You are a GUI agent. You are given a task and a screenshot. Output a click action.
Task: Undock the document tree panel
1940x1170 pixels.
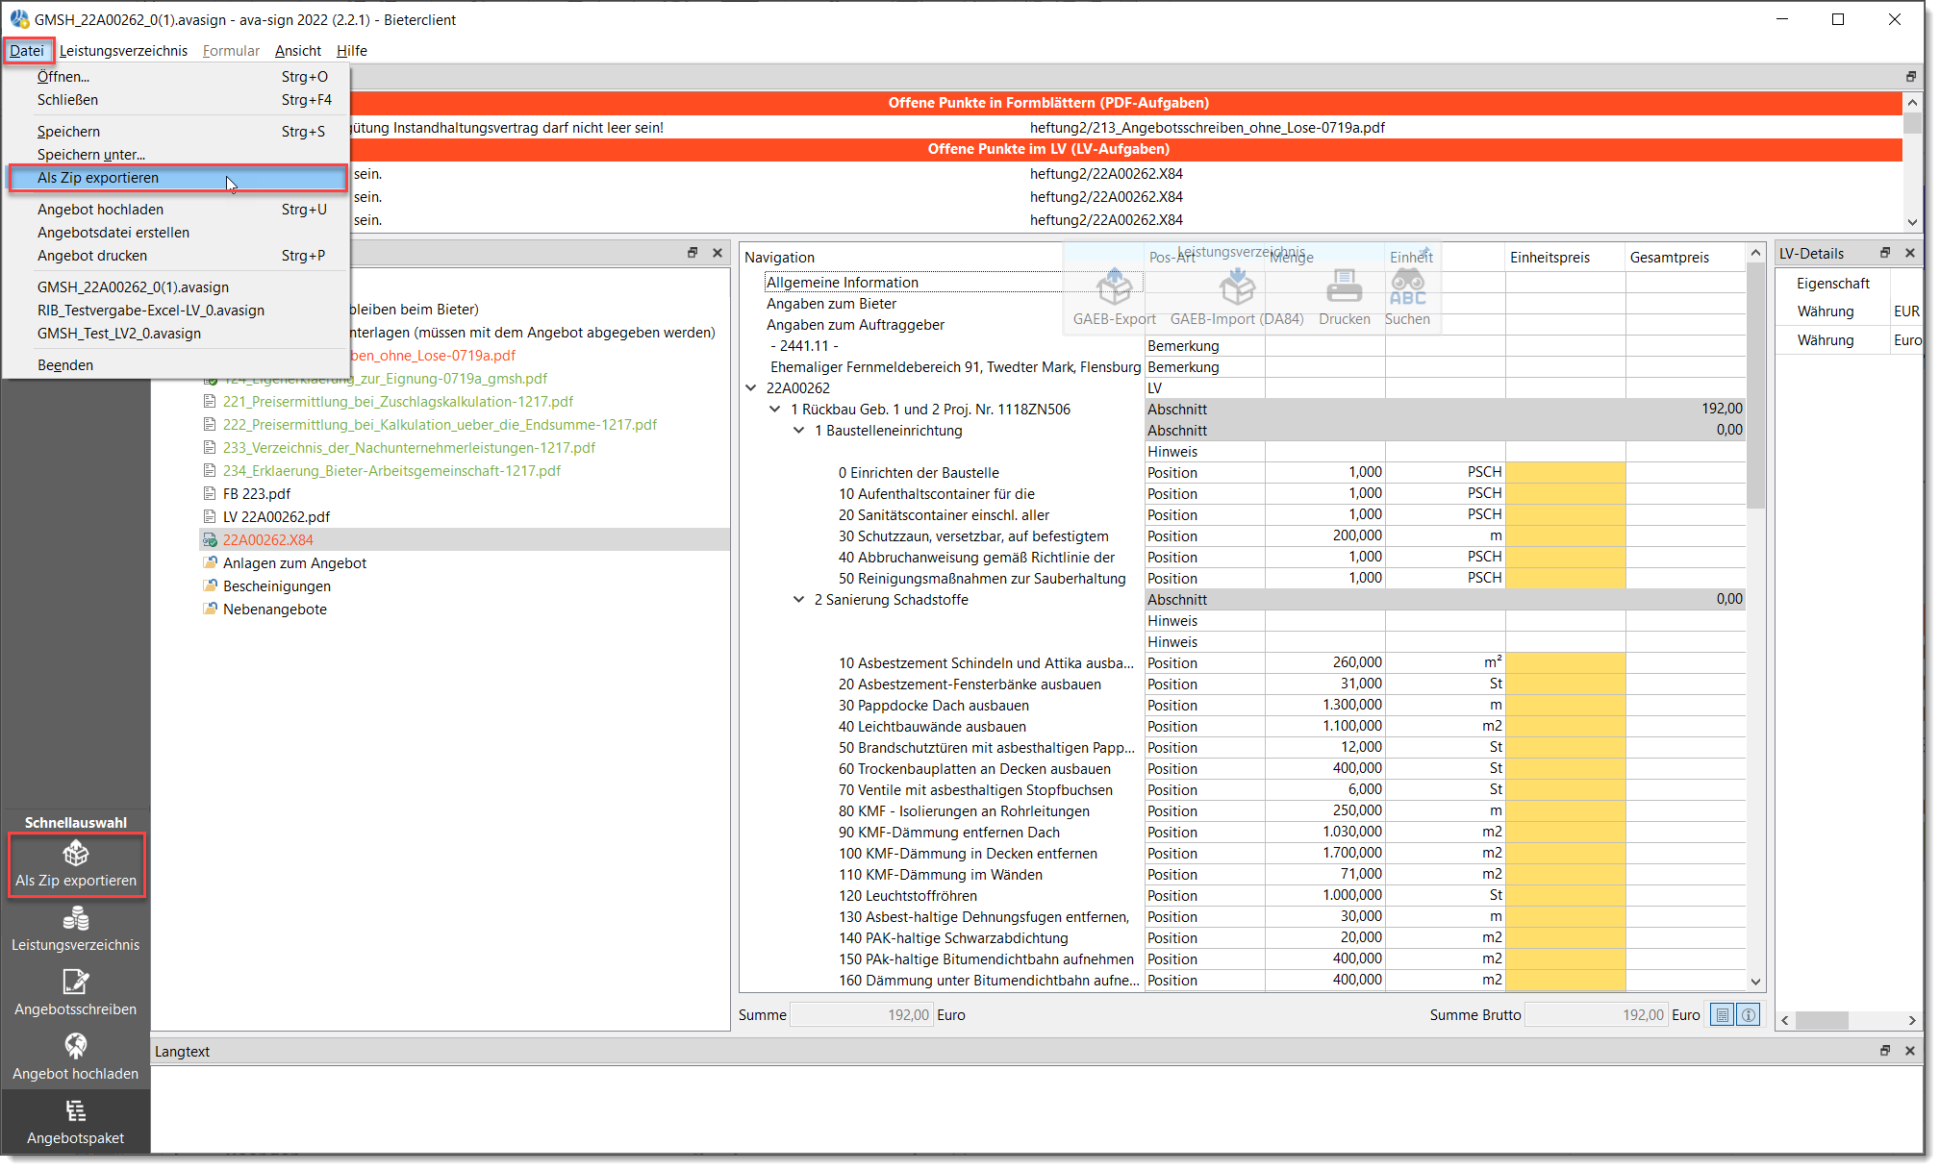click(693, 253)
